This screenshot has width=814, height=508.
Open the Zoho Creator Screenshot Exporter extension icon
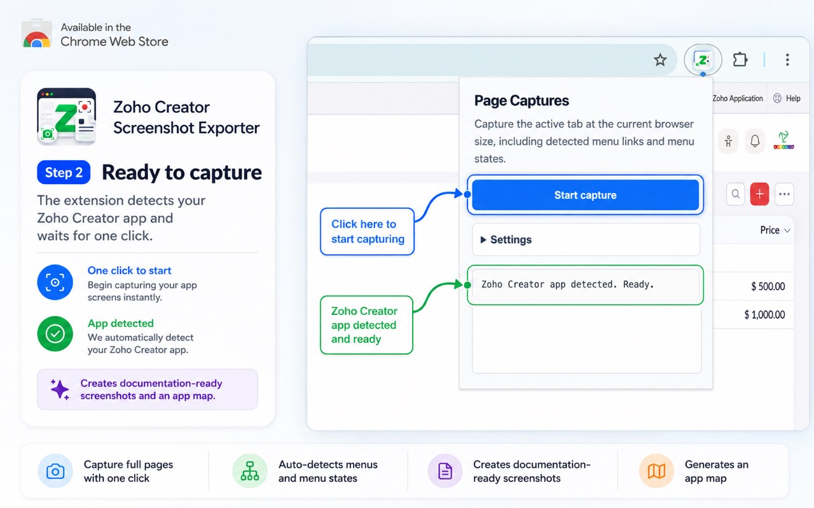(x=703, y=60)
